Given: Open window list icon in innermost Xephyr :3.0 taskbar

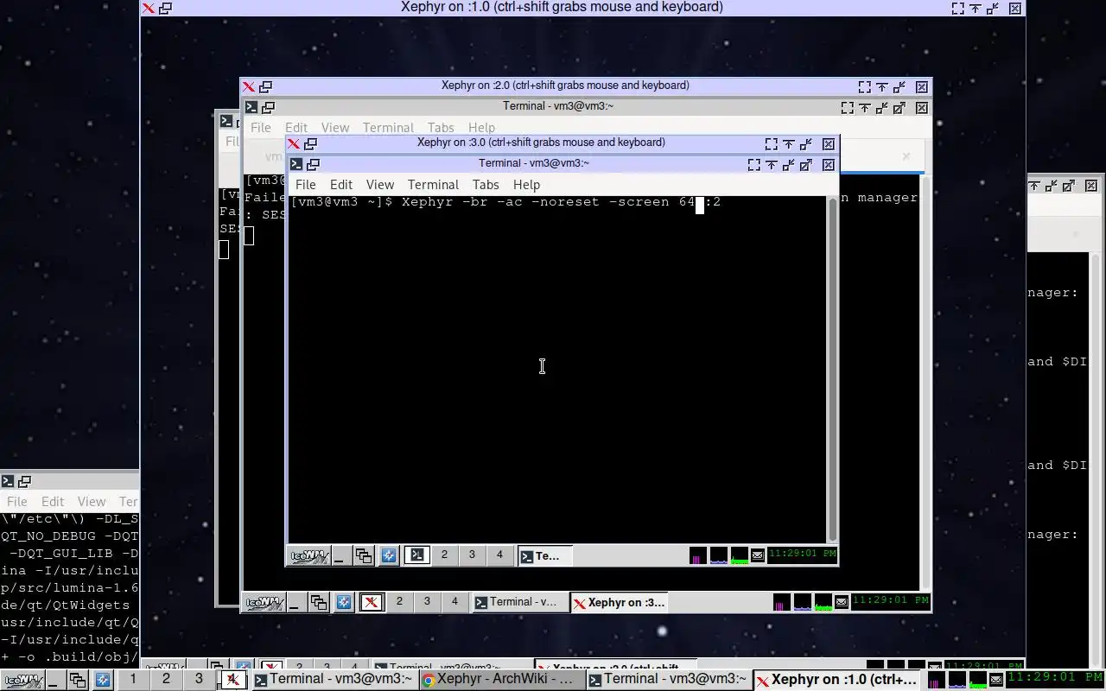Looking at the screenshot, I should click(x=364, y=555).
